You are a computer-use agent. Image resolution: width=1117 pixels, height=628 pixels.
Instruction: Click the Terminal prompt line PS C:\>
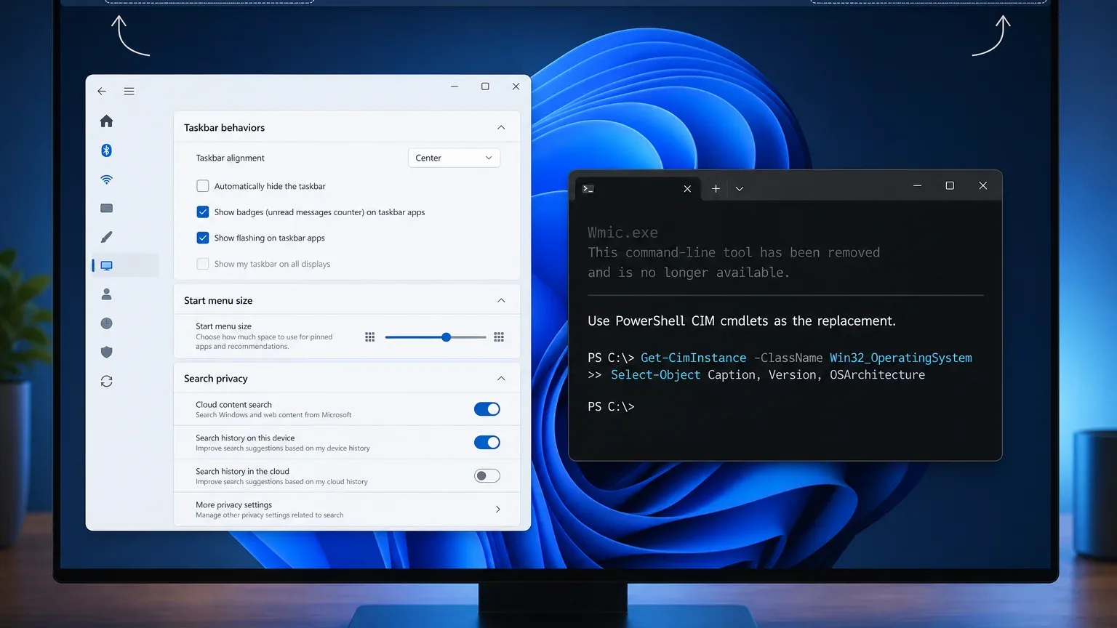pyautogui.click(x=611, y=407)
